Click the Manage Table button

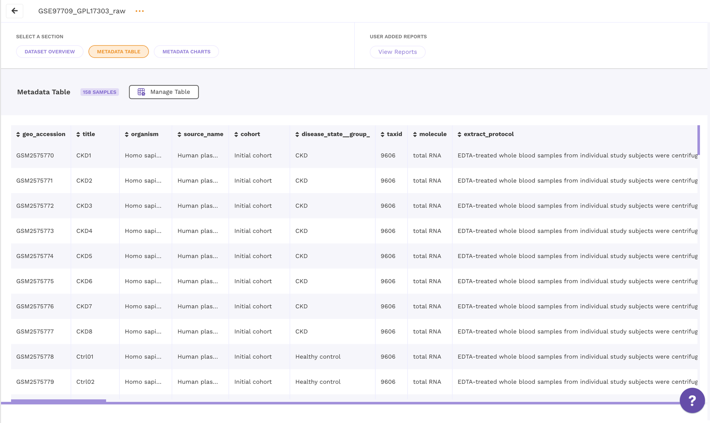coord(163,92)
